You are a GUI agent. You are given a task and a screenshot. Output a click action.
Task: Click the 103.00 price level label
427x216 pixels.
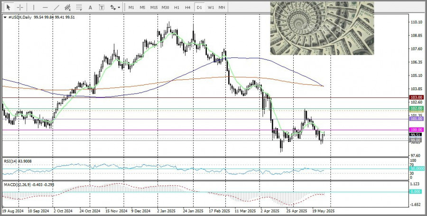(417, 97)
